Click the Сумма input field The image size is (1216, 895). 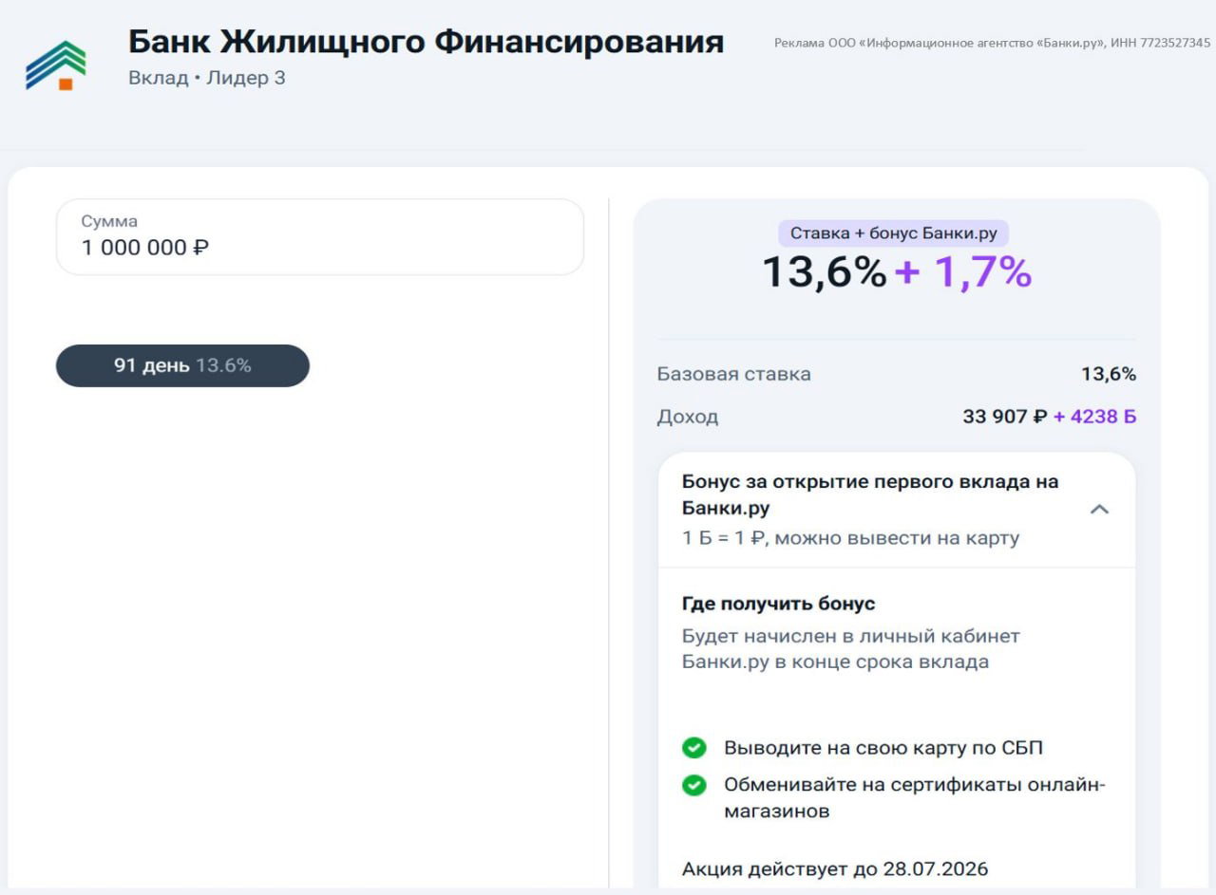(320, 237)
